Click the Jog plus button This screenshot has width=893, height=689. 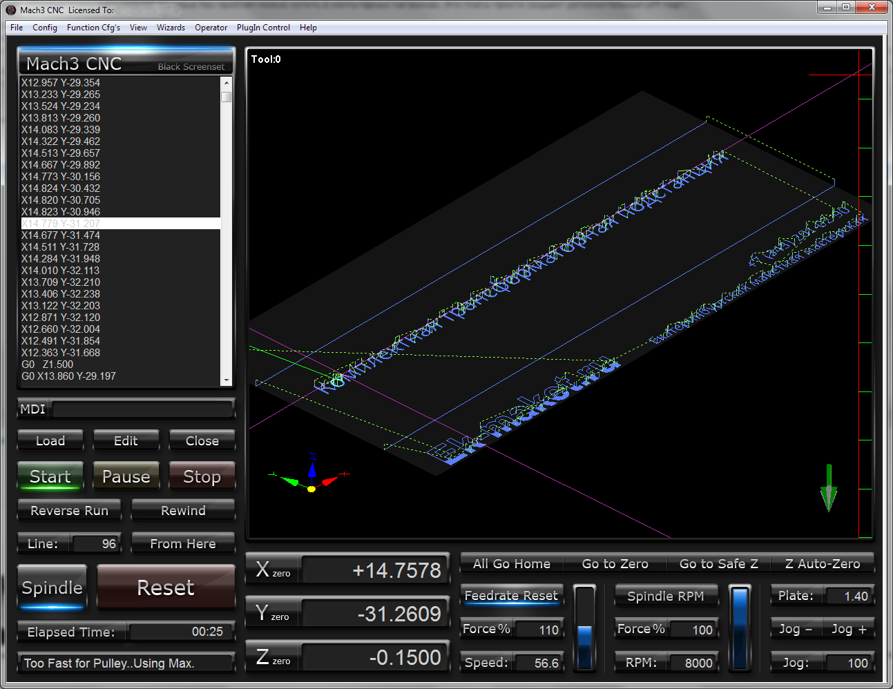coord(849,629)
